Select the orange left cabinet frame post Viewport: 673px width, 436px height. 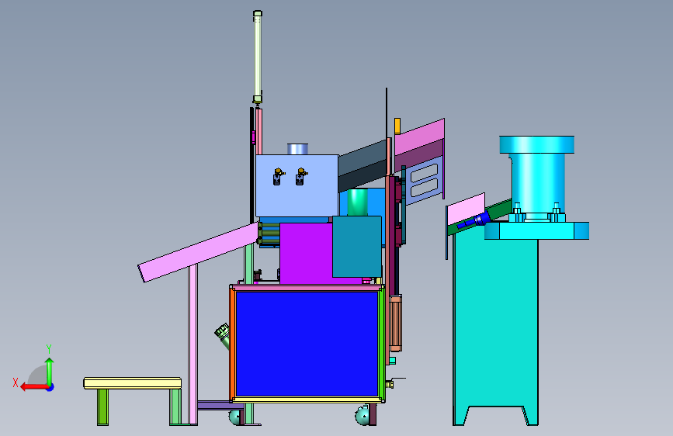[232, 344]
